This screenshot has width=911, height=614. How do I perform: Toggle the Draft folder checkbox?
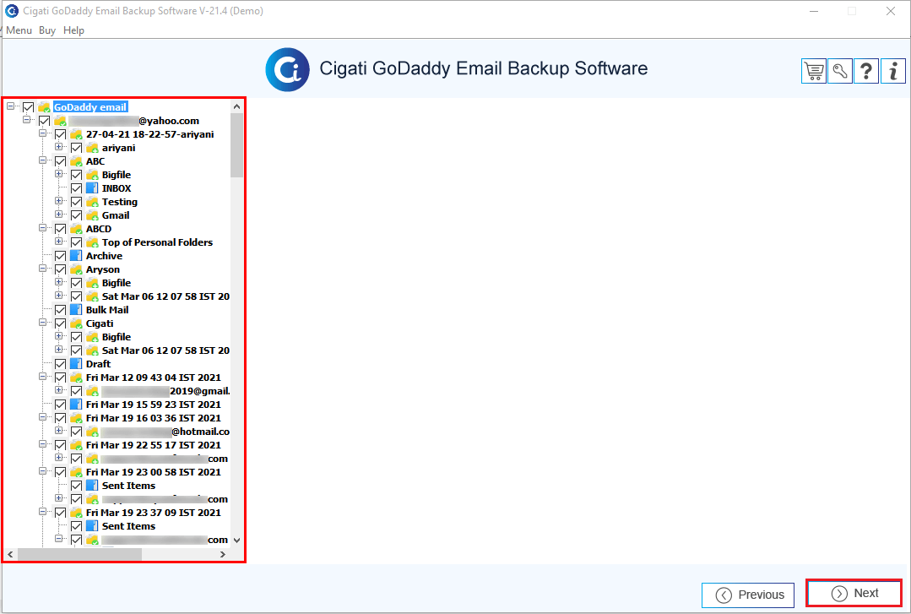[x=61, y=364]
